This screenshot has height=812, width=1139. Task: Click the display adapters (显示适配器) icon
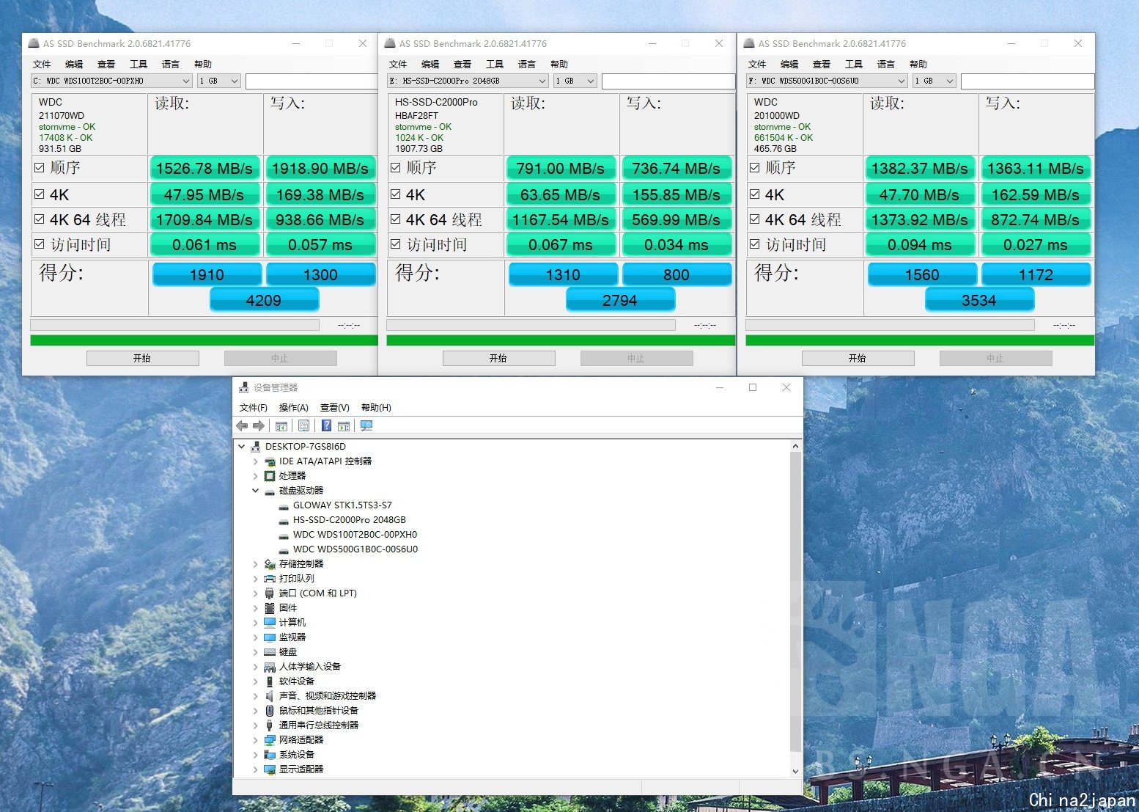pyautogui.click(x=270, y=769)
